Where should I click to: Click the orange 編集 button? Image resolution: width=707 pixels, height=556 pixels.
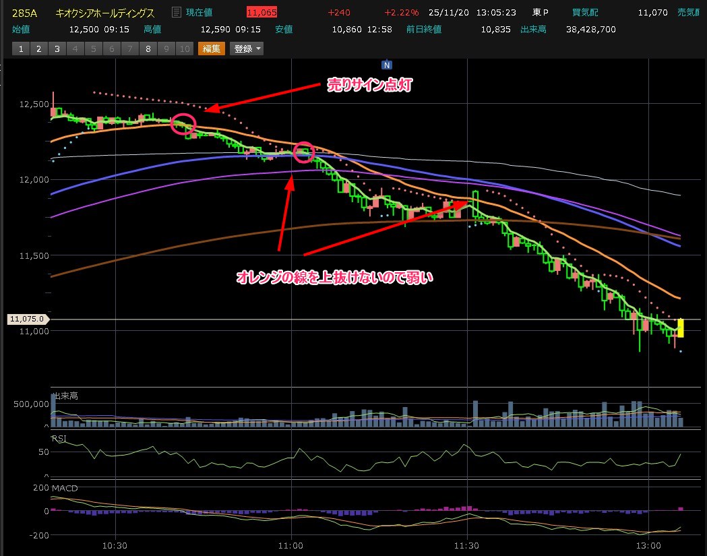pyautogui.click(x=212, y=49)
